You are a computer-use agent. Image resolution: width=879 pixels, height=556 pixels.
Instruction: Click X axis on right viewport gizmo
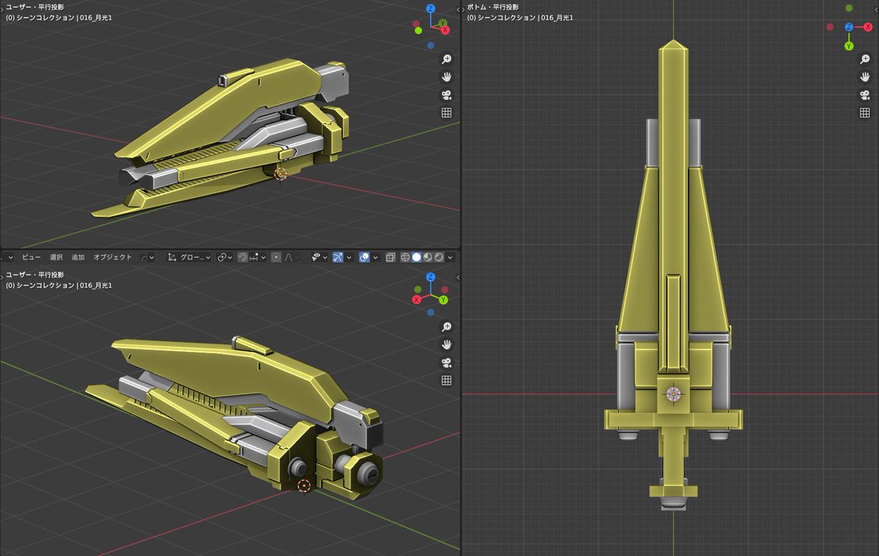pyautogui.click(x=868, y=27)
